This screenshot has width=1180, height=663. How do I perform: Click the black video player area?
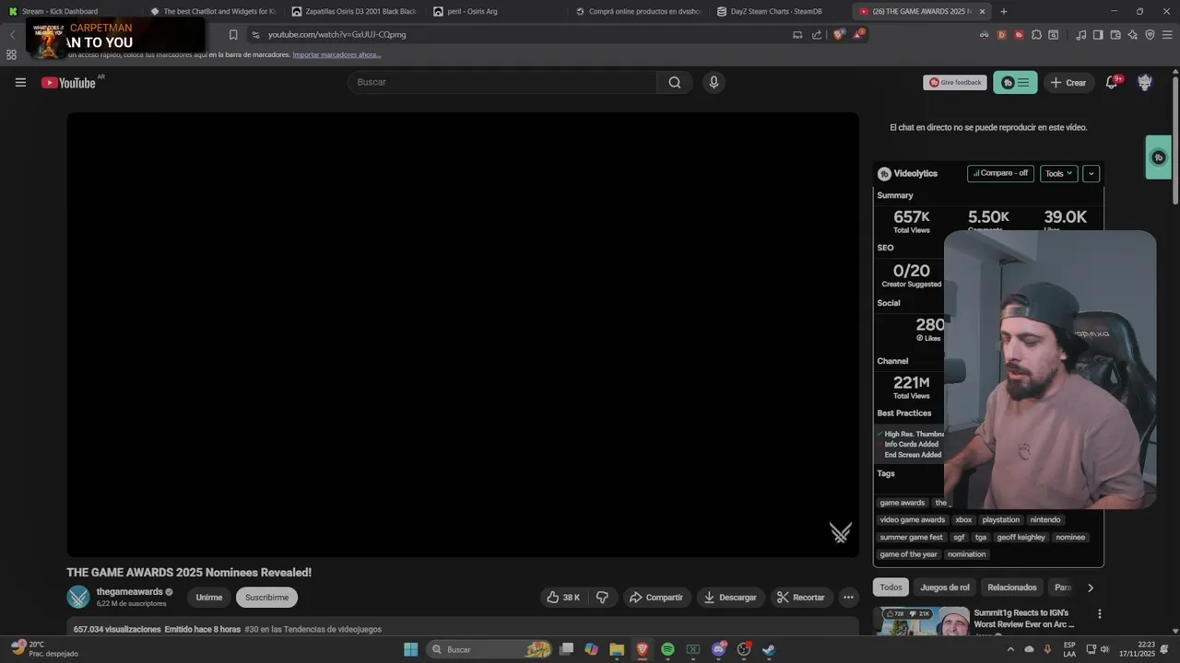click(x=463, y=334)
